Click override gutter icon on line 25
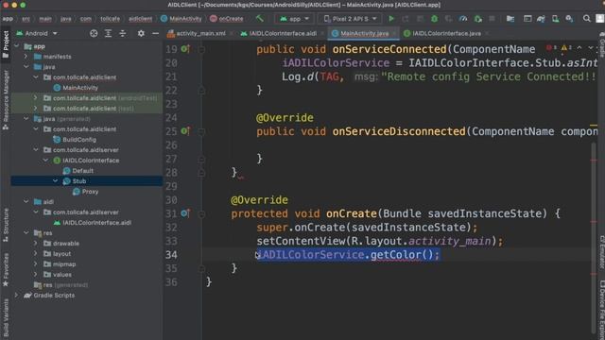 [185, 131]
